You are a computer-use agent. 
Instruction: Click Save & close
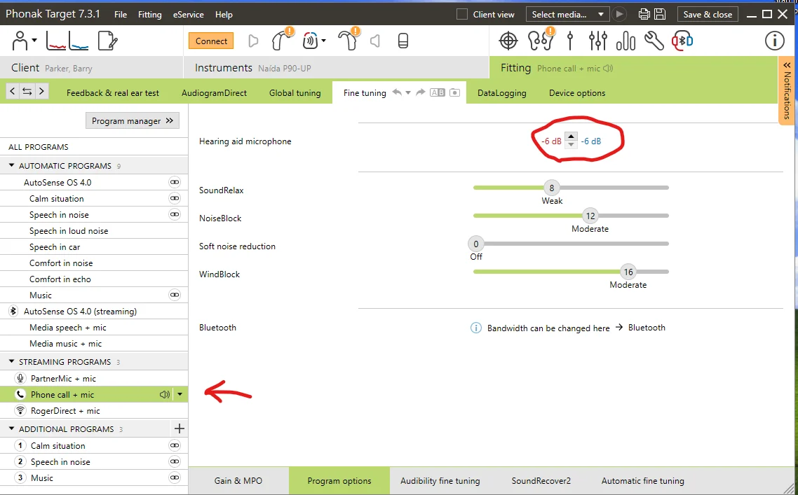(x=708, y=14)
